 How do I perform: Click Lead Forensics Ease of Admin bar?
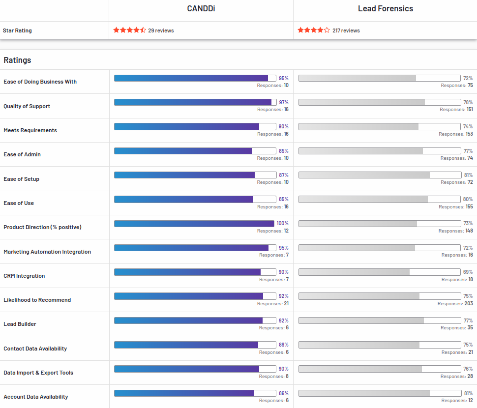(380, 151)
